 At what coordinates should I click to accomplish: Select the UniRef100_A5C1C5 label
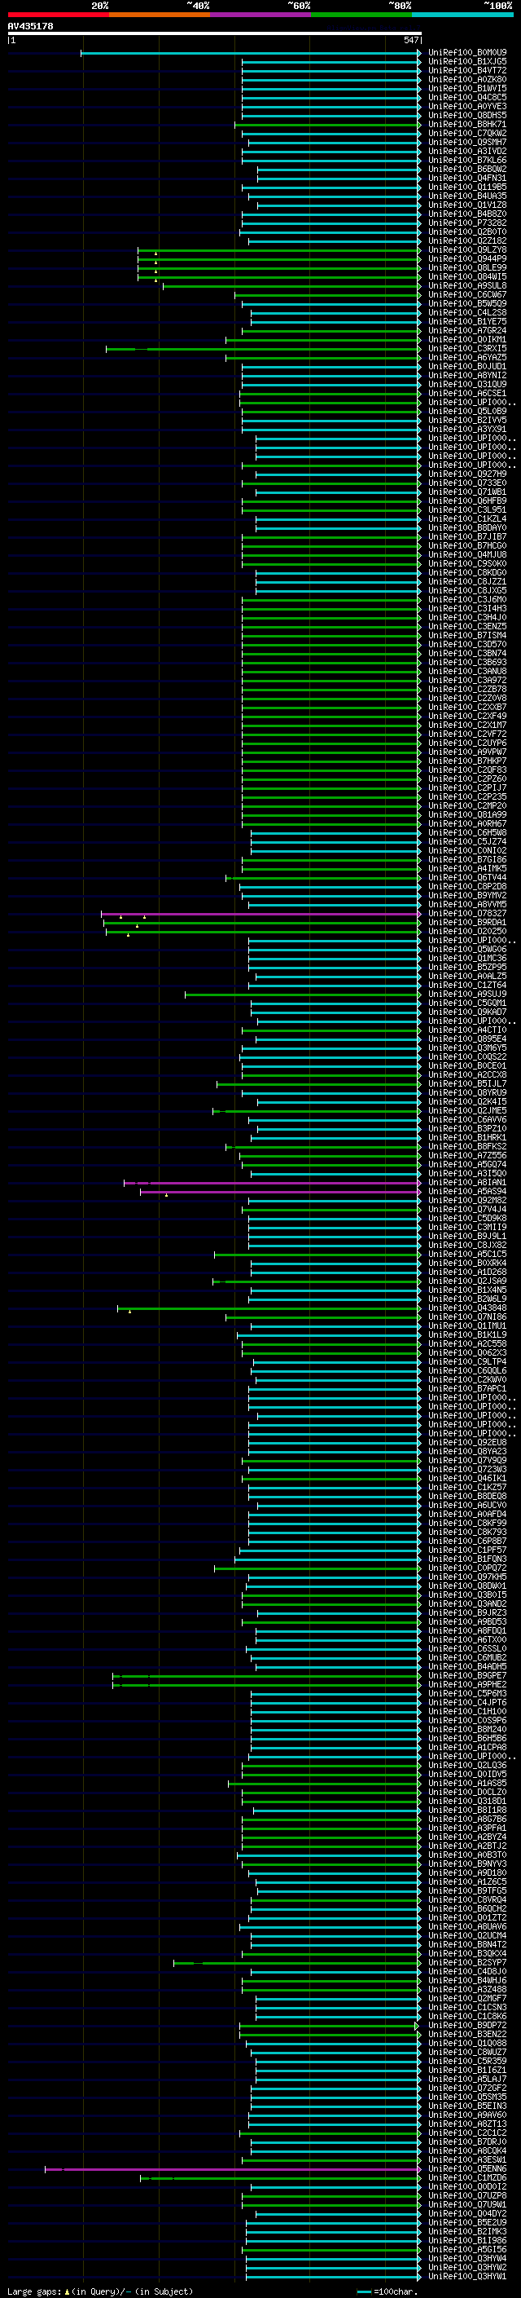[467, 1255]
